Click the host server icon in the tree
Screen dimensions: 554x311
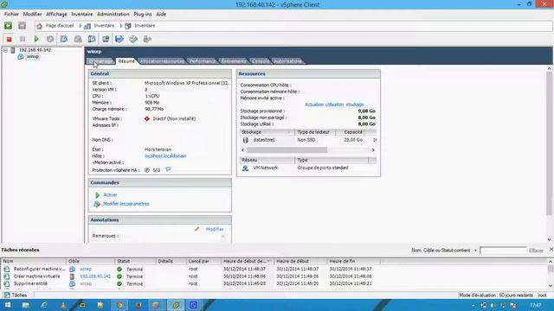coord(13,50)
